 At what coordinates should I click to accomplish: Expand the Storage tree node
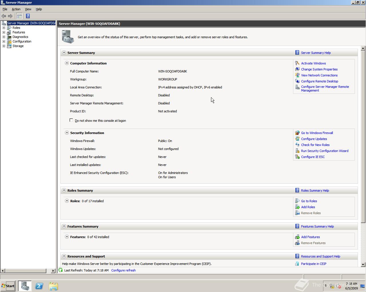[4, 46]
